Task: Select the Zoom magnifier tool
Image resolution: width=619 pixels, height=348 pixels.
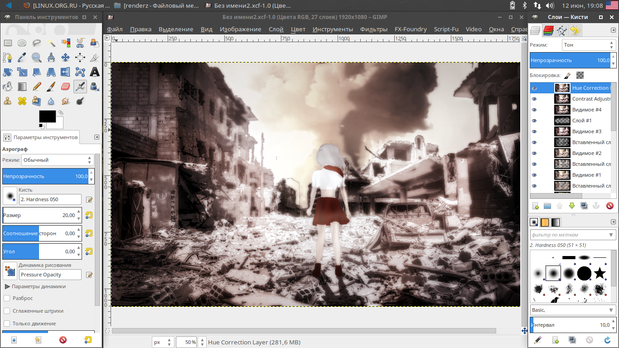Action: click(37, 58)
